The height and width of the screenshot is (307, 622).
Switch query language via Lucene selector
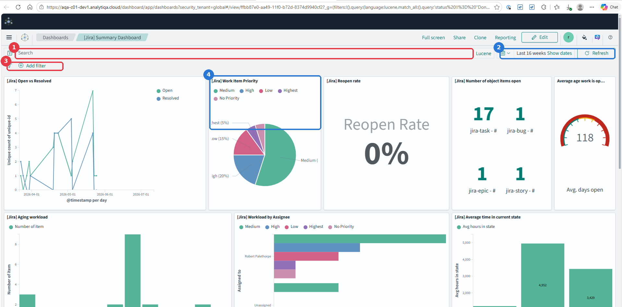[484, 53]
